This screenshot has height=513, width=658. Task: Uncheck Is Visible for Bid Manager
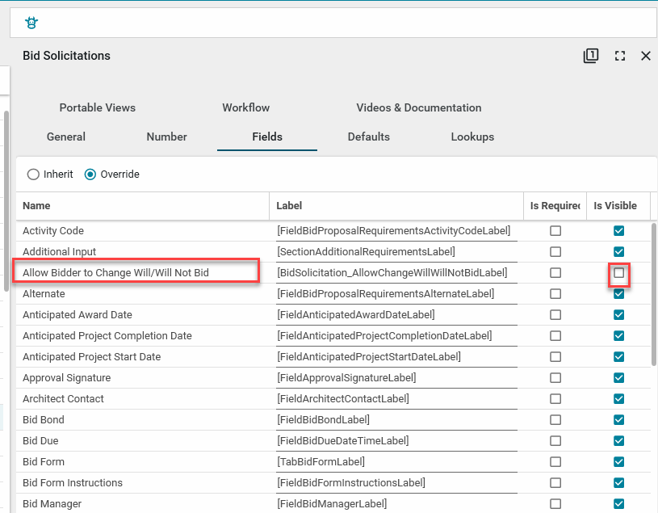click(618, 504)
